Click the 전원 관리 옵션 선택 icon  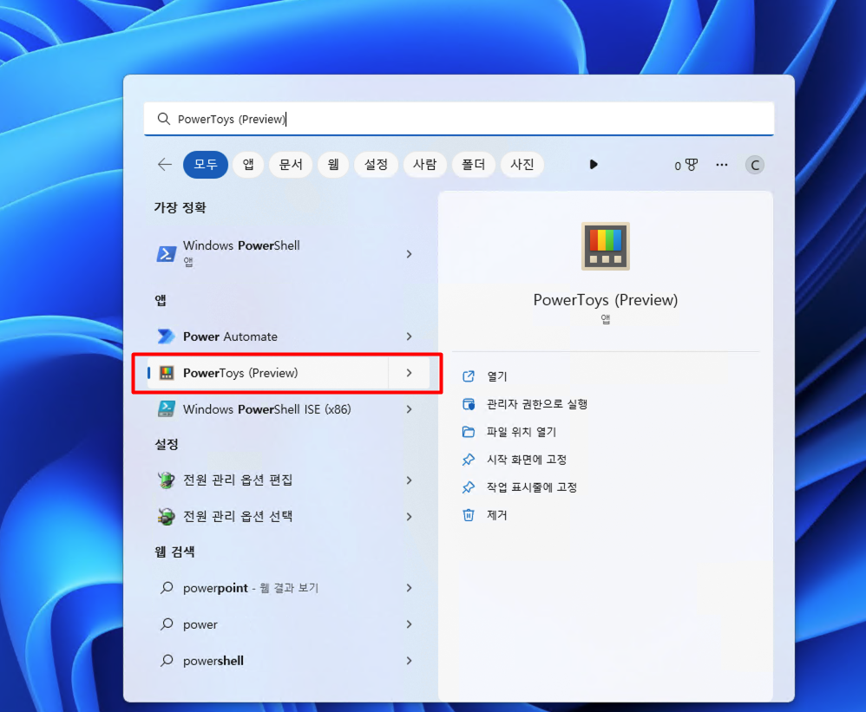pos(167,517)
